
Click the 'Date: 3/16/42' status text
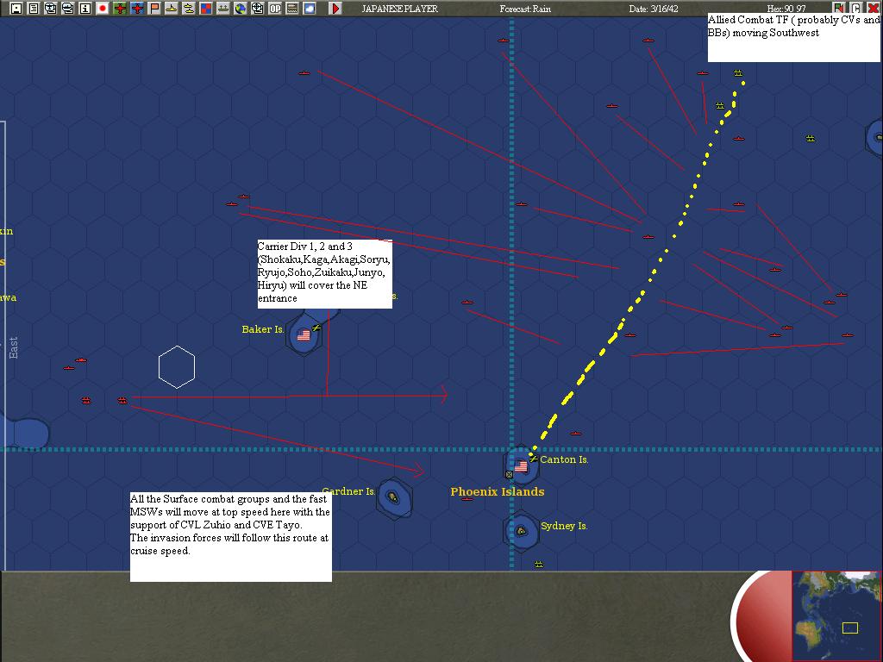click(654, 9)
